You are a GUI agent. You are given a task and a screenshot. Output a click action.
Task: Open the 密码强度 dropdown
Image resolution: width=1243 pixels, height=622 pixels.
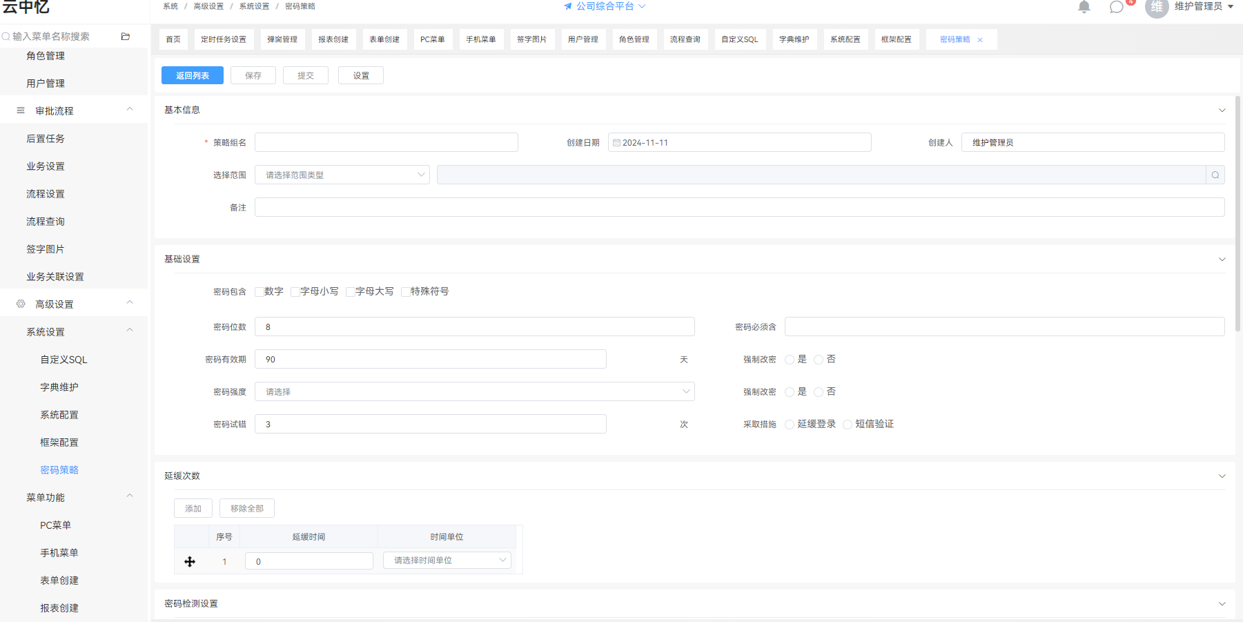(475, 391)
